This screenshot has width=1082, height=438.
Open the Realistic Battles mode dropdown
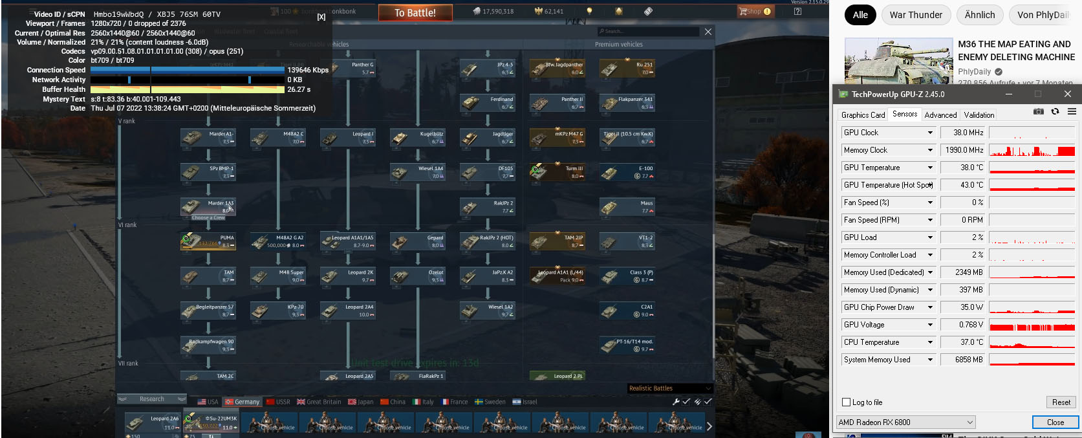point(669,388)
